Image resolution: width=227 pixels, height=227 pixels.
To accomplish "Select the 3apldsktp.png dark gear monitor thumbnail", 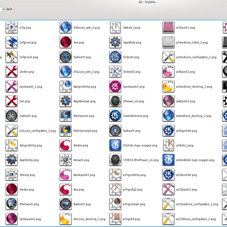I will pyautogui.click(x=11, y=160).
